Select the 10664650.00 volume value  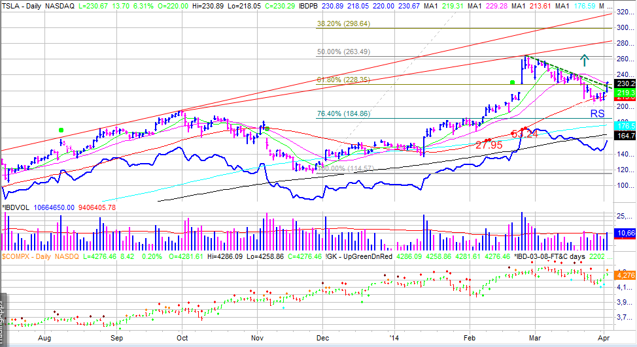point(54,207)
